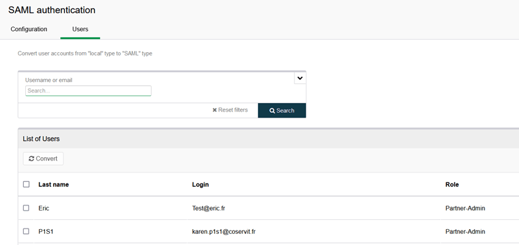Select the Users tab
Image resolution: width=519 pixels, height=245 pixels.
(x=80, y=29)
